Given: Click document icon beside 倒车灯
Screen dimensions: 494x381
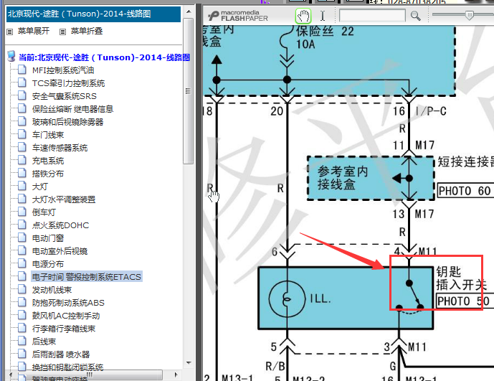Looking at the screenshot, I should (x=22, y=212).
